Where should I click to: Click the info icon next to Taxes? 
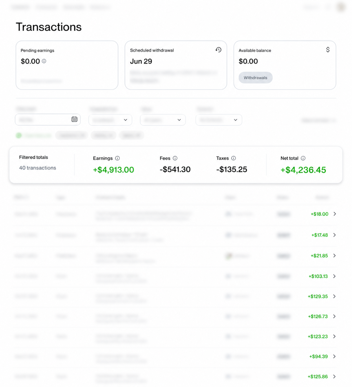click(234, 158)
